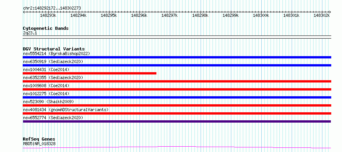
Task: Click the red bar under nsv1009608
Action: (x=177, y=89)
